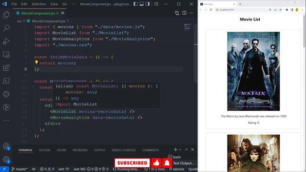Click MovieComponent.jsx in the breadcrumb
Viewport: 306px width, 172px height.
49,21
